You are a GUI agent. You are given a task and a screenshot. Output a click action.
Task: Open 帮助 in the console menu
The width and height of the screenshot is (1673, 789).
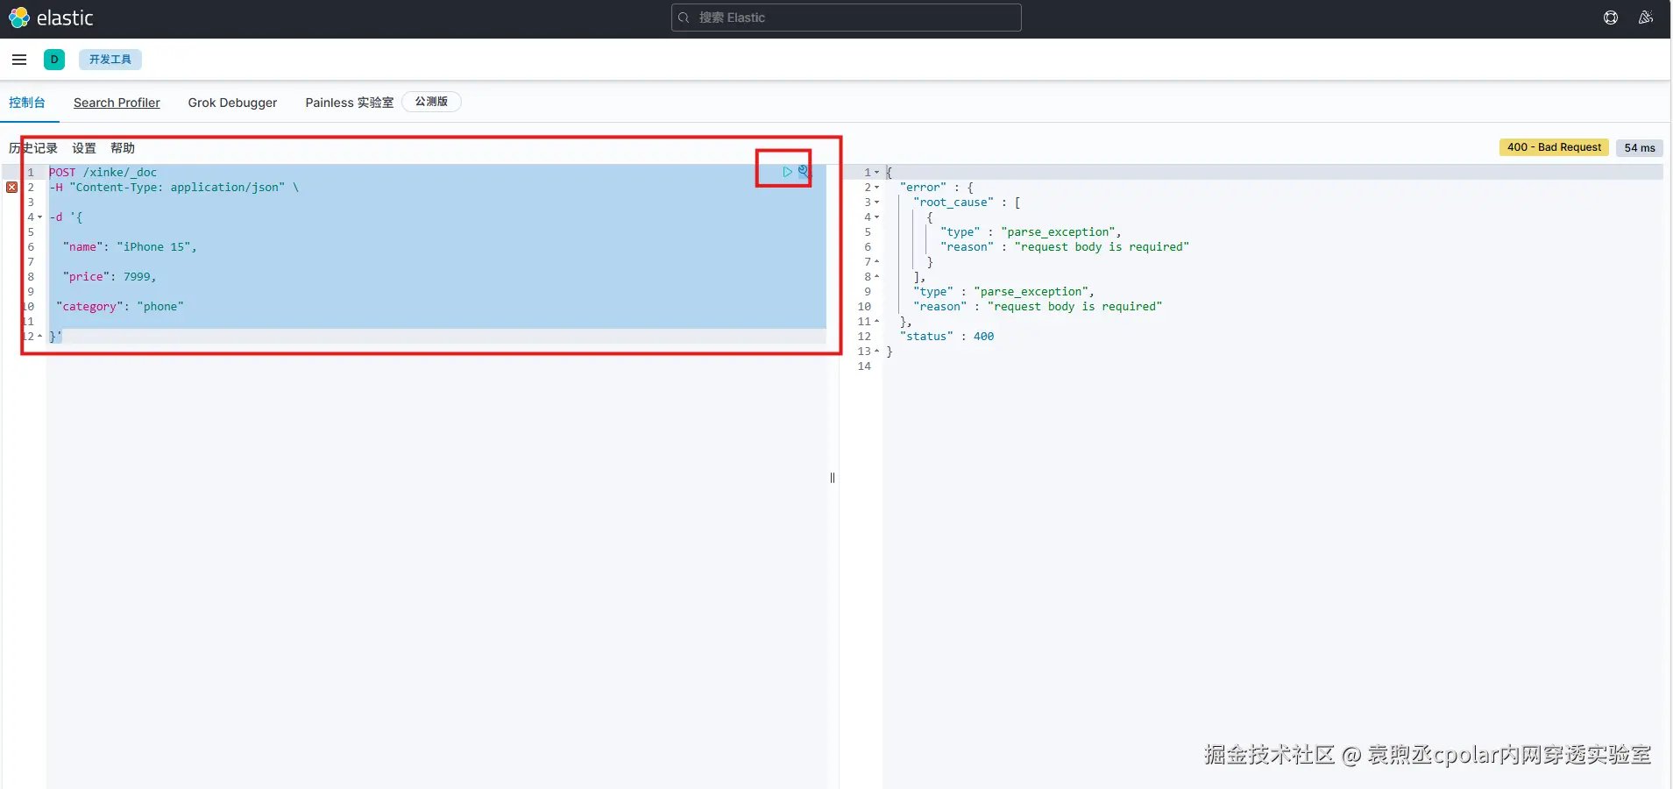tap(123, 148)
